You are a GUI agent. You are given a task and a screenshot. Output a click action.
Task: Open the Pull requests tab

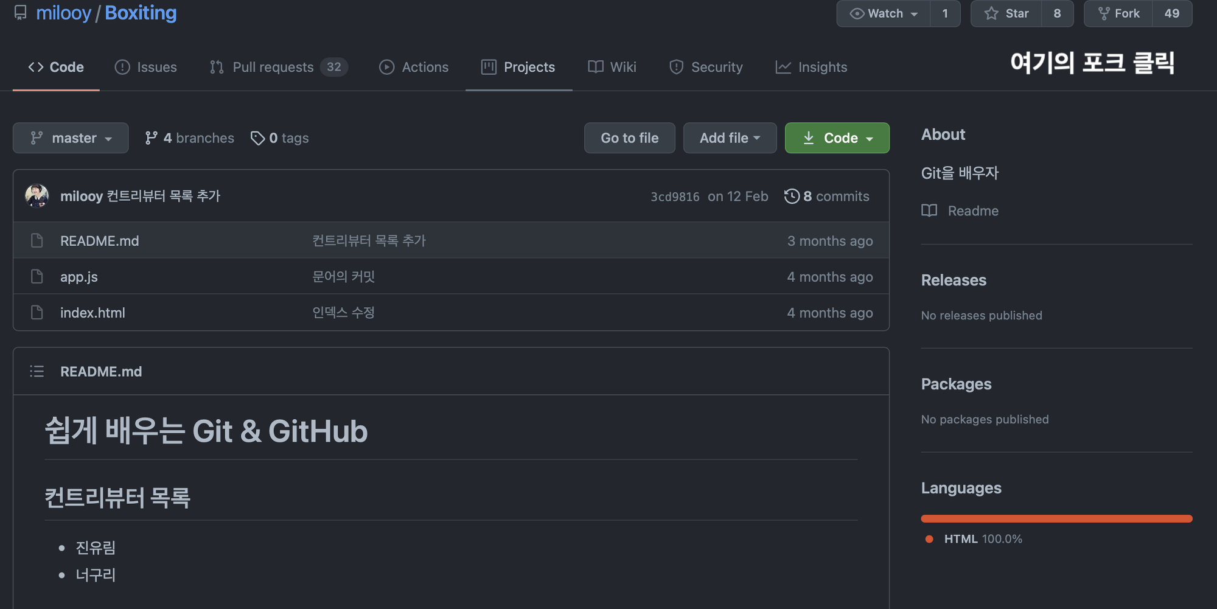(x=279, y=67)
